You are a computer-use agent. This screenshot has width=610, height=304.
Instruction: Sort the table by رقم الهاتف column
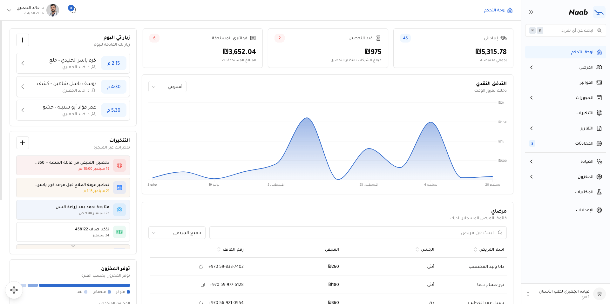click(x=230, y=249)
